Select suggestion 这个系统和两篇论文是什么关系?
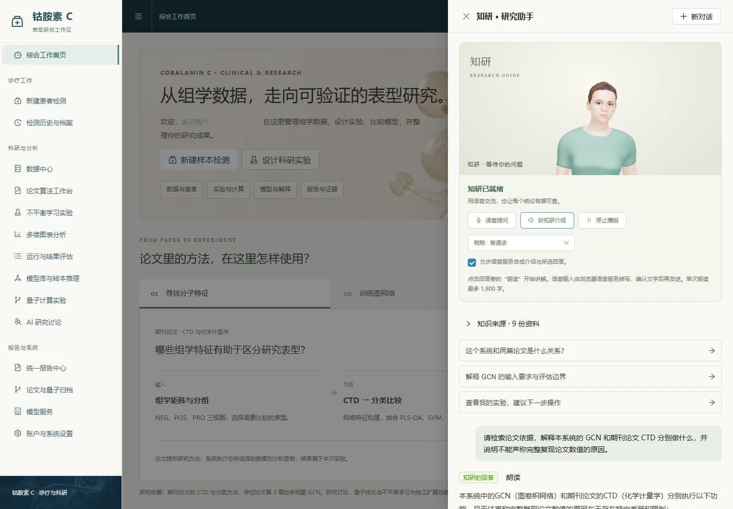Image resolution: width=733 pixels, height=509 pixels. [590, 351]
